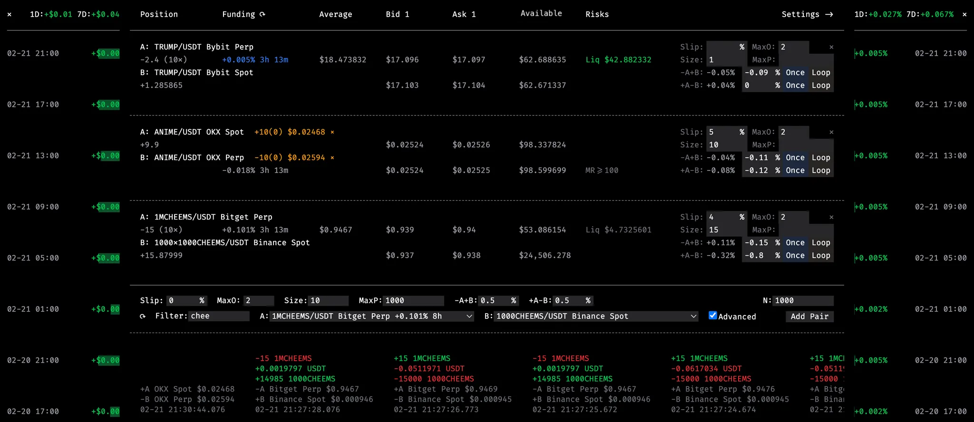This screenshot has width=974, height=422.
Task: Open the A: 1MCHEEMS/USDT Bitget Perp dropdown
Action: [x=371, y=316]
